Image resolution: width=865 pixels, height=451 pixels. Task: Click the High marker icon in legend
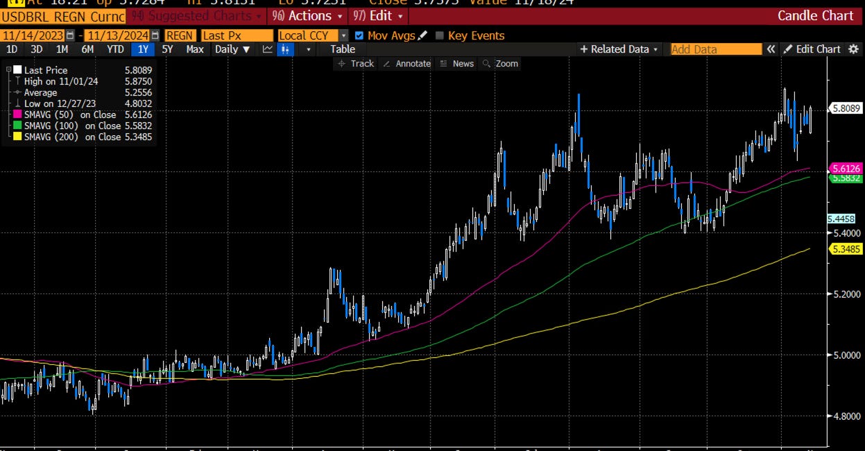(x=17, y=81)
